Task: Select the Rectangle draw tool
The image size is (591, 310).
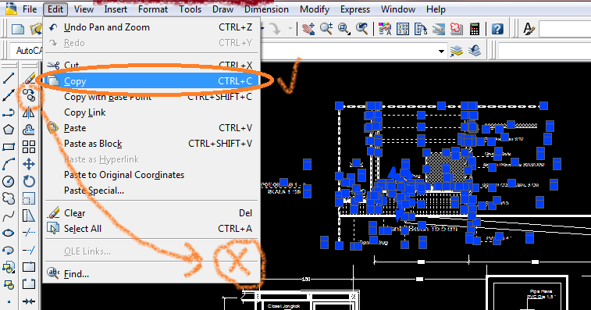Action: click(x=9, y=147)
